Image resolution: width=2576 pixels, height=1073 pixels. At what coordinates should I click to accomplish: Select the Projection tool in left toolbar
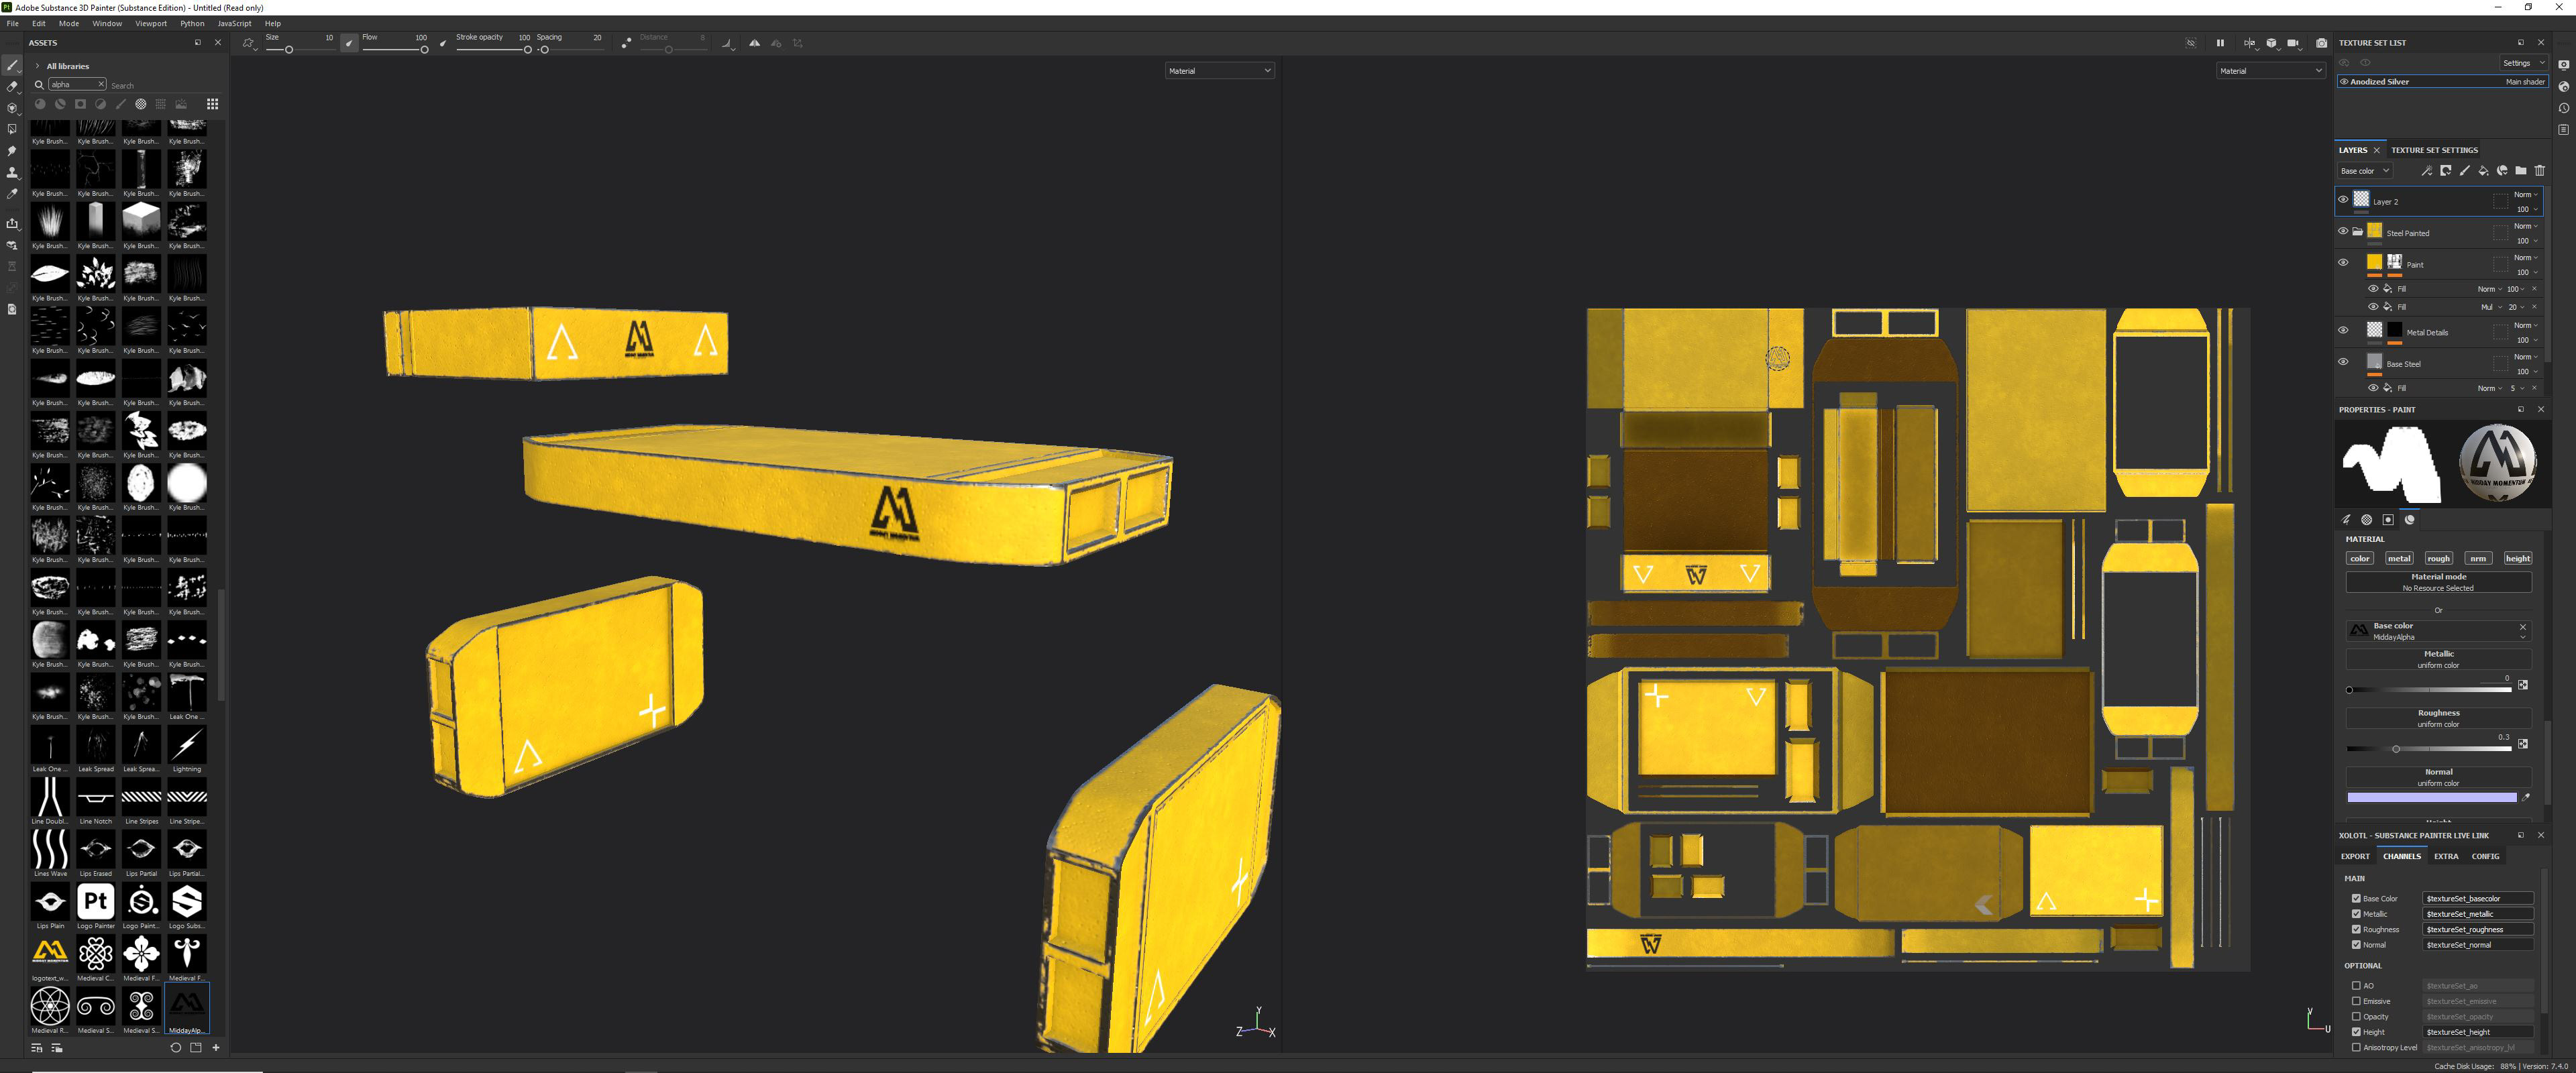pyautogui.click(x=12, y=108)
